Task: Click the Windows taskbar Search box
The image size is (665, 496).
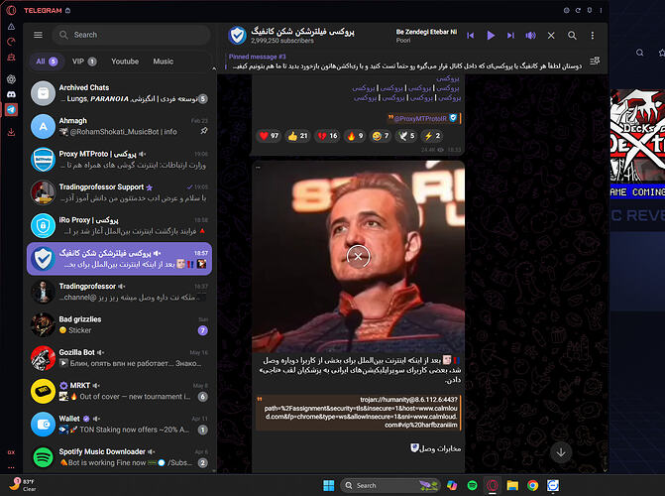Action: (x=389, y=485)
